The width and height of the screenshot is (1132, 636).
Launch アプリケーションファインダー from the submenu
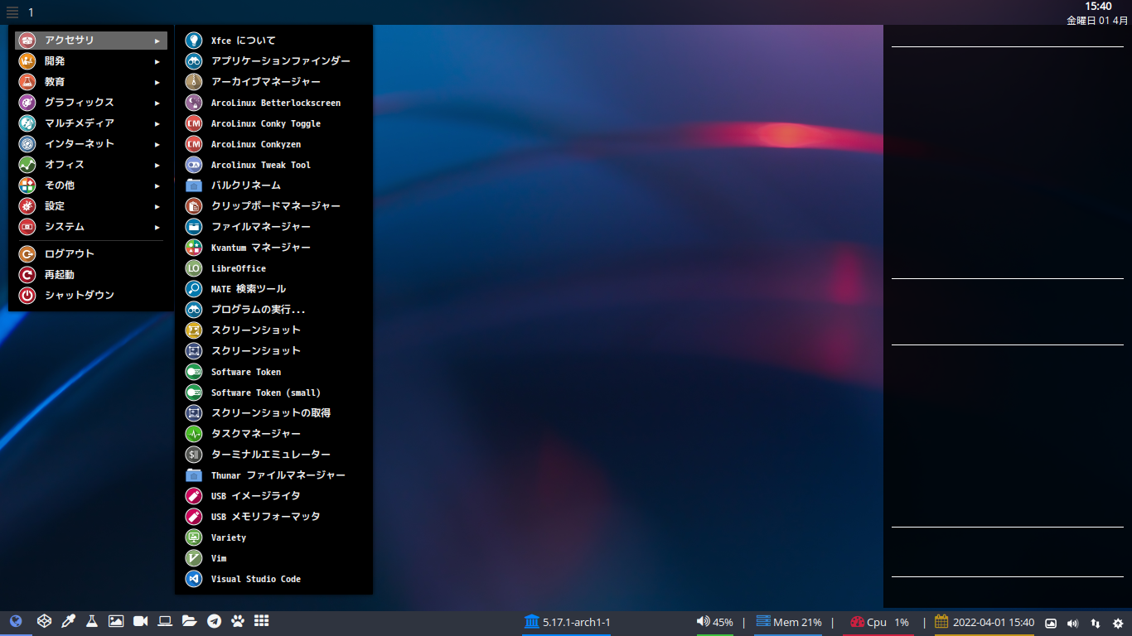pyautogui.click(x=273, y=60)
